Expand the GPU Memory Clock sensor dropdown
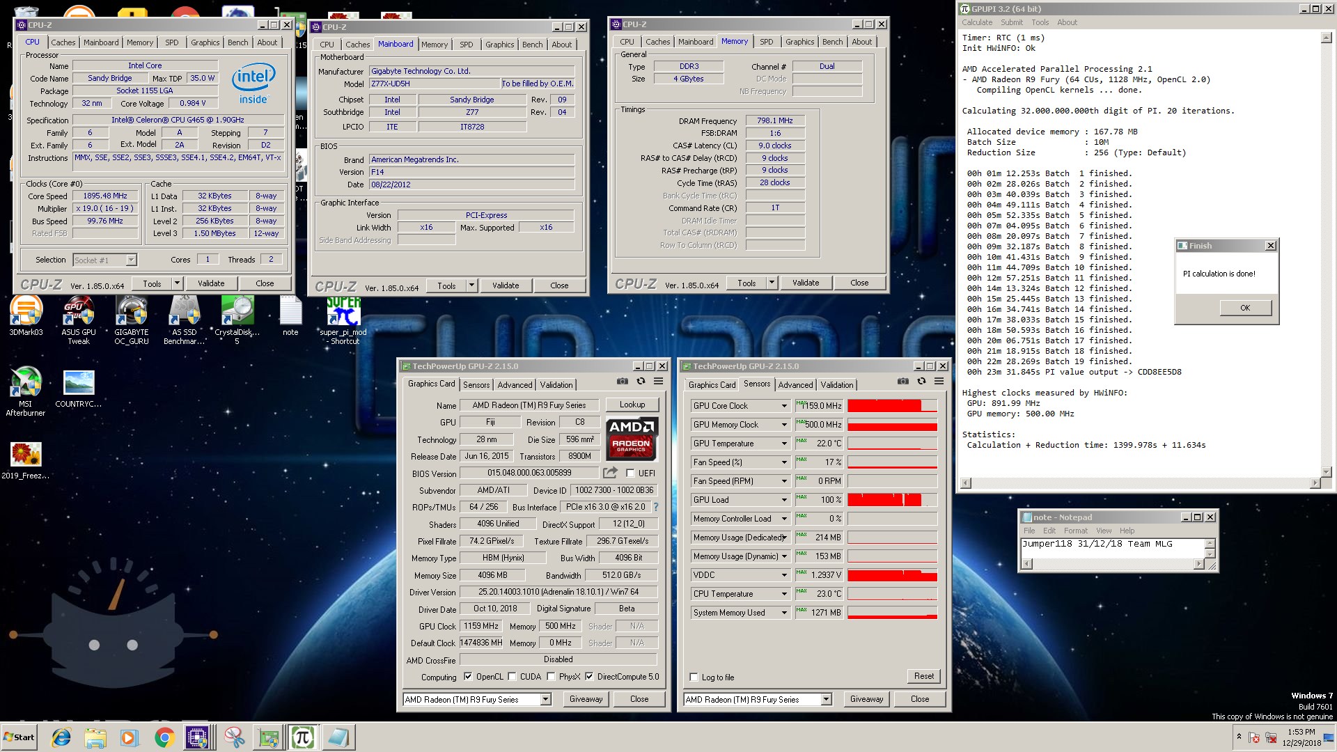 coord(784,425)
